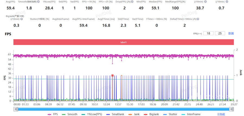Click help icon beside Delta(FTime)>100ms
The height and width of the screenshot is (116, 244).
point(198,19)
